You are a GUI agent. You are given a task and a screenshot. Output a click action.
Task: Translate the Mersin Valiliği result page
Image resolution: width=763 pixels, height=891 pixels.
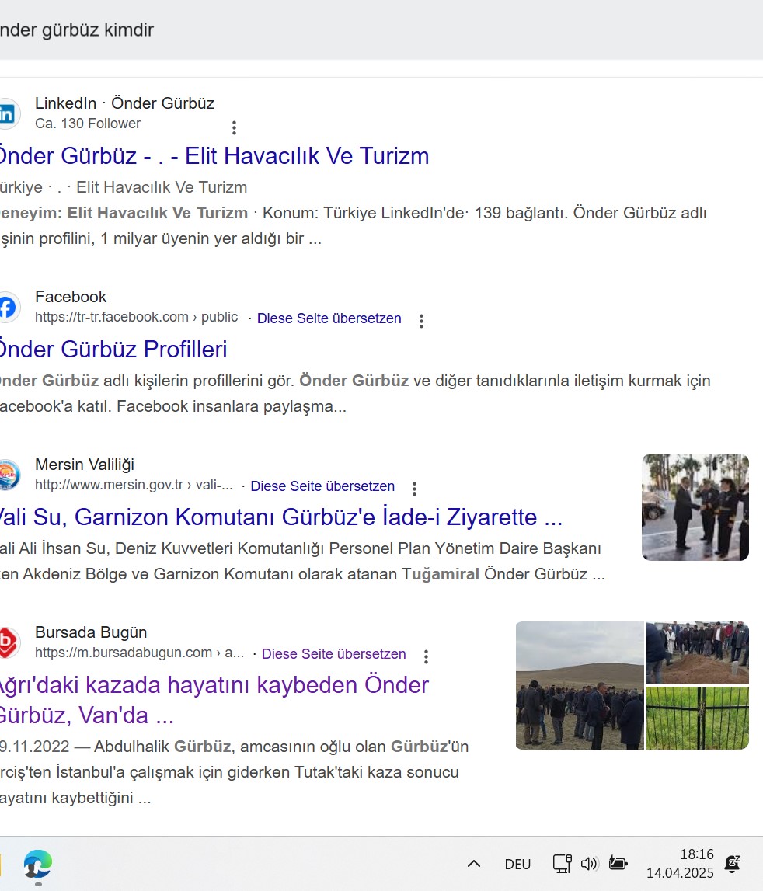[x=322, y=486]
